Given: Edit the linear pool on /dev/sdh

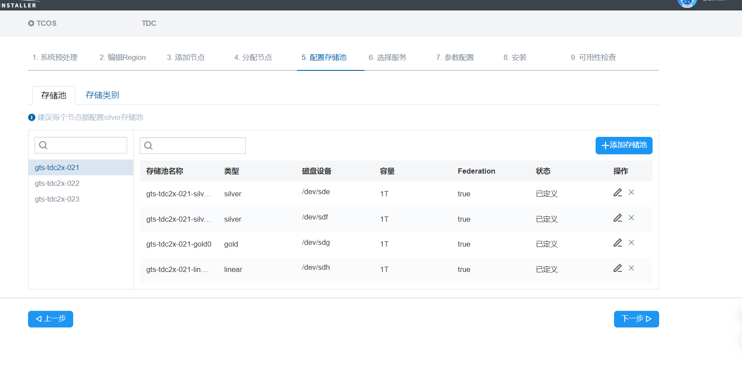Looking at the screenshot, I should pos(618,268).
